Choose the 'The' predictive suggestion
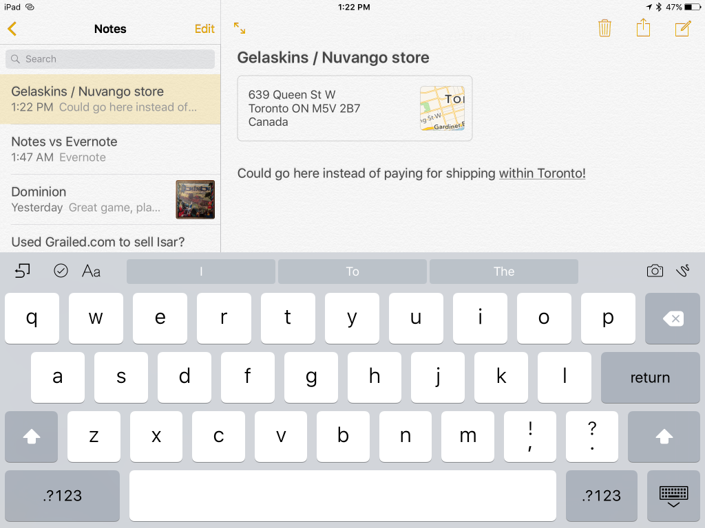The width and height of the screenshot is (705, 528). point(504,271)
